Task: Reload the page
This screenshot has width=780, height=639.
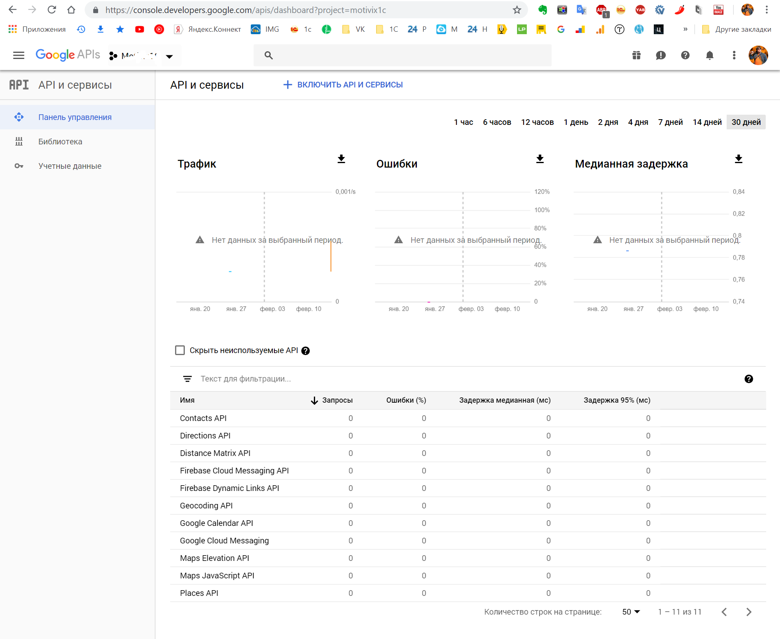Action: click(x=52, y=10)
